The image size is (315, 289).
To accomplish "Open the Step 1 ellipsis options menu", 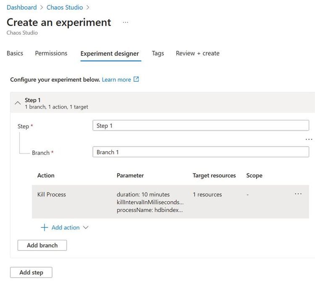I will (309, 139).
